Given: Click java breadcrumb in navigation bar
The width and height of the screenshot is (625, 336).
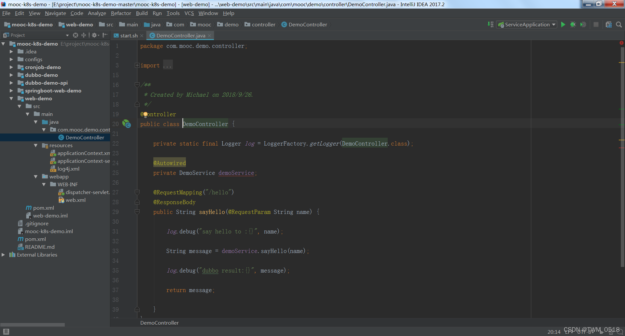Looking at the screenshot, I should point(152,24).
